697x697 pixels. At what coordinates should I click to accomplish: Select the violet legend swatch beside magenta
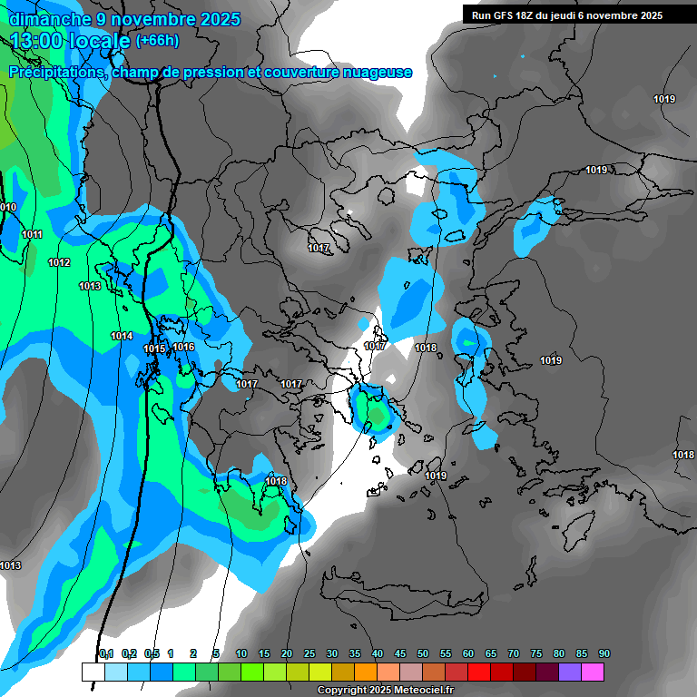[570, 672]
